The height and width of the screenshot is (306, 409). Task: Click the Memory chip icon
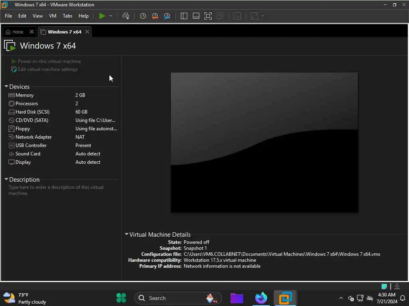12,95
